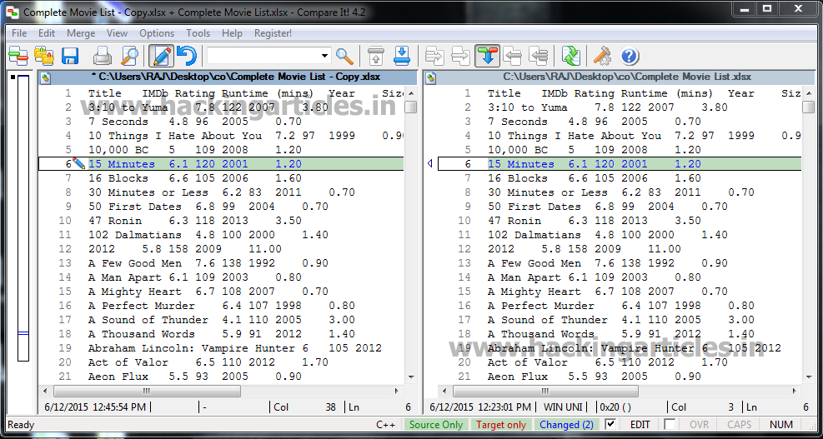The height and width of the screenshot is (439, 823).
Task: Click 'A Perfect Murder' line in right pane
Action: [x=620, y=306]
